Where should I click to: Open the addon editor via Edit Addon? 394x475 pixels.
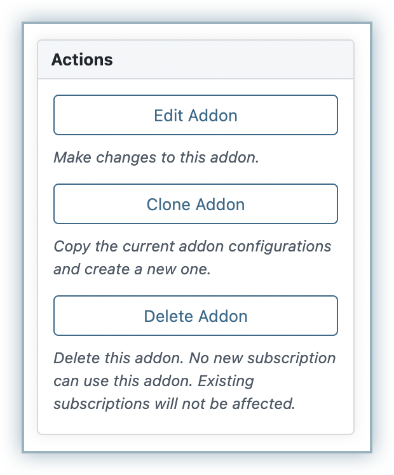(x=195, y=116)
